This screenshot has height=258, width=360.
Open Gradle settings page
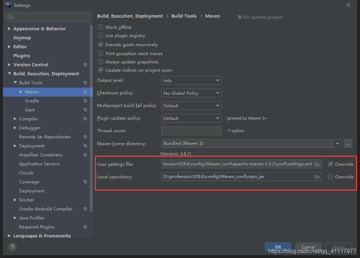coord(32,101)
